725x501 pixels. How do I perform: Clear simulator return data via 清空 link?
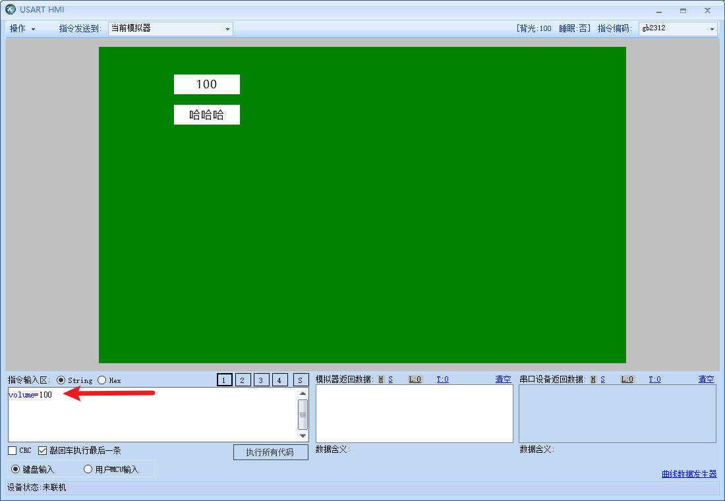point(503,379)
